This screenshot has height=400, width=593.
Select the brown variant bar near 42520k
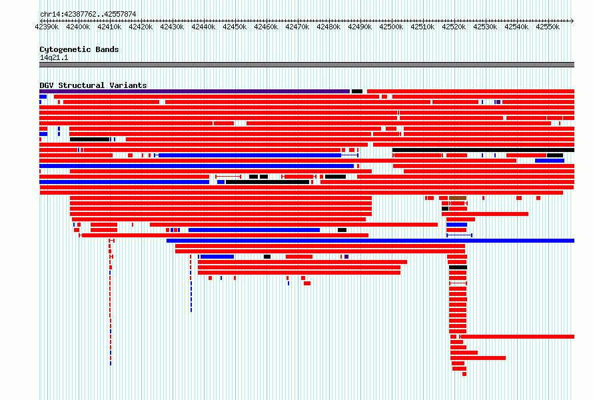tap(458, 198)
